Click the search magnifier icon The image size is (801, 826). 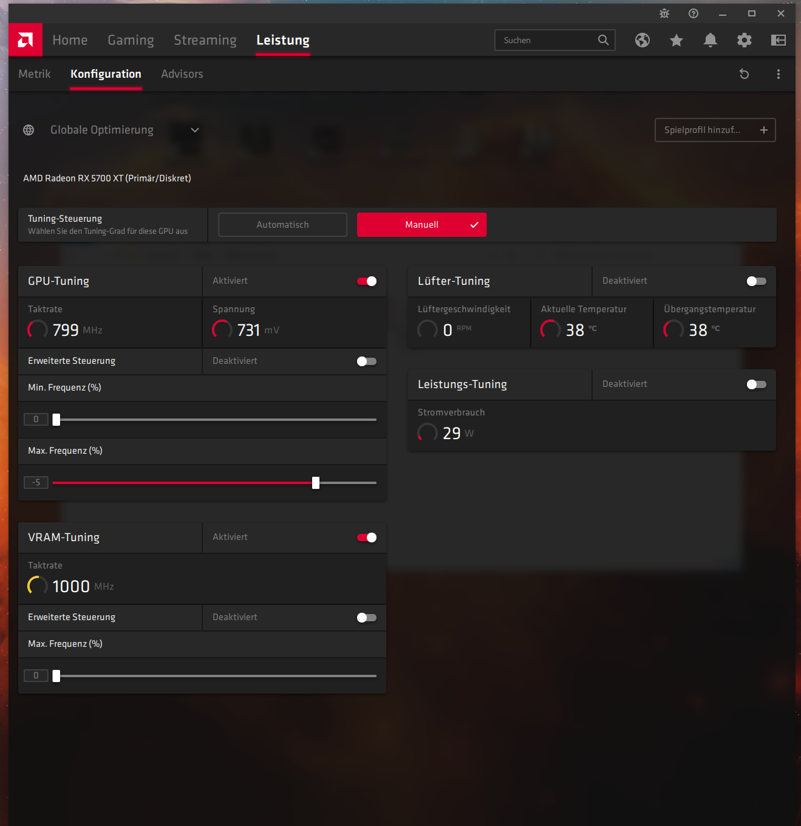point(603,40)
